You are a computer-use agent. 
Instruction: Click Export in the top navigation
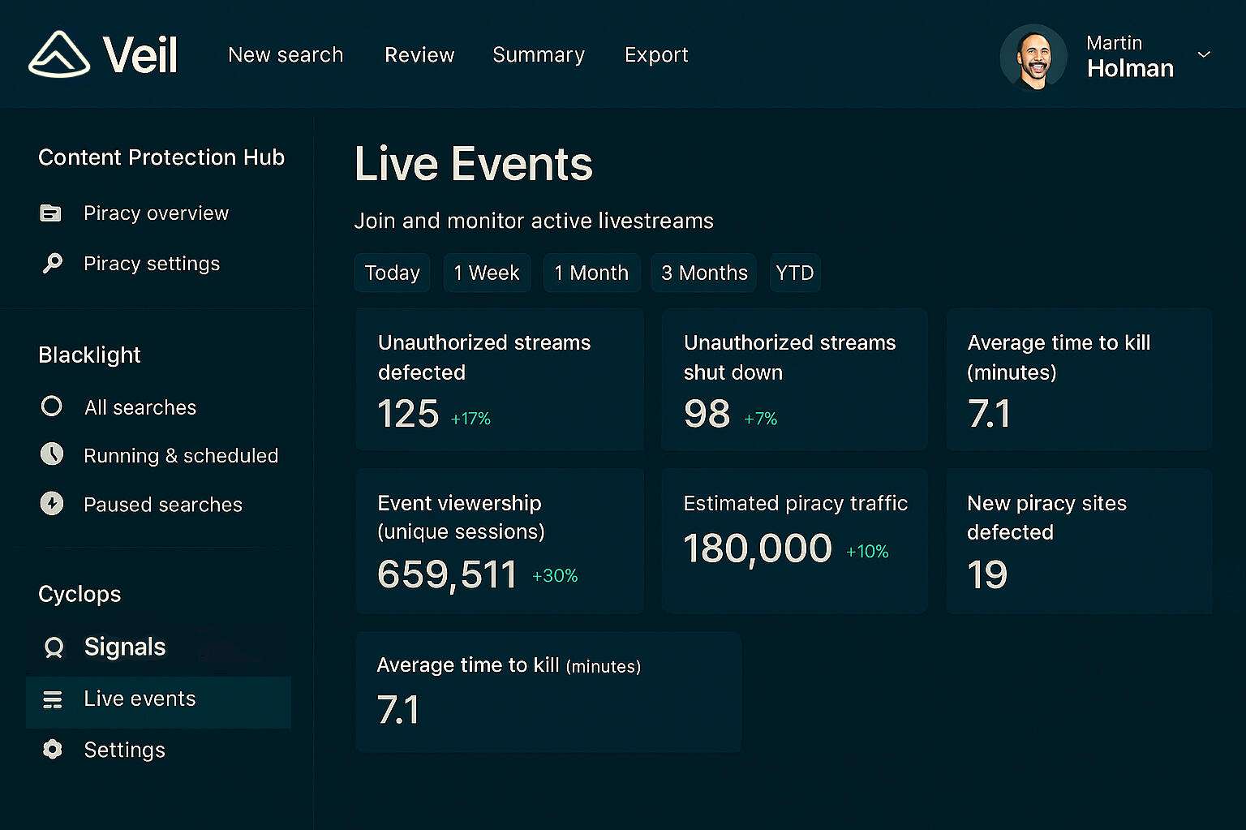pos(656,54)
